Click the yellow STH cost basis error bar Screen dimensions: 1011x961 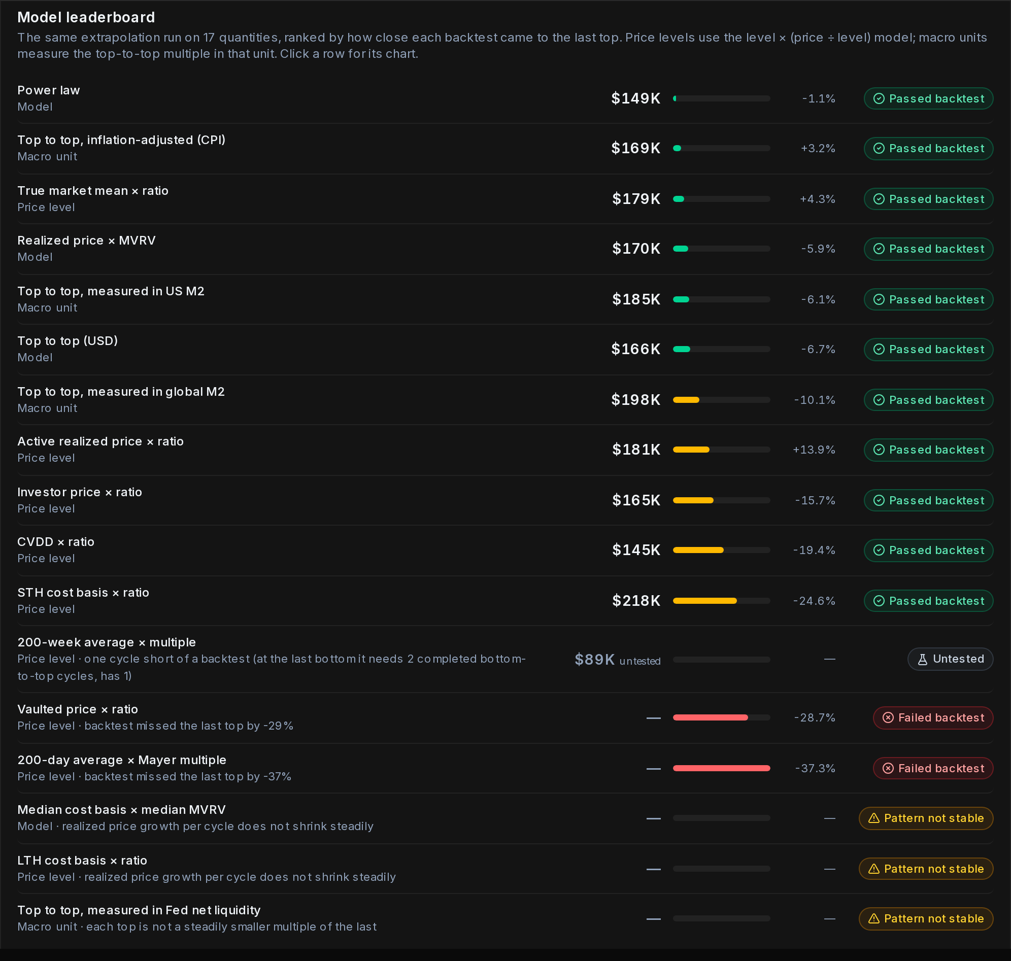704,600
